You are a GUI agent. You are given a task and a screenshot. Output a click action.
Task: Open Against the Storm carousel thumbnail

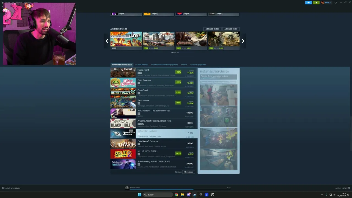[x=224, y=41]
